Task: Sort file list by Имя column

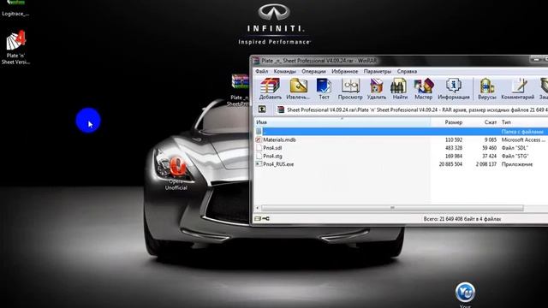Action: point(342,122)
